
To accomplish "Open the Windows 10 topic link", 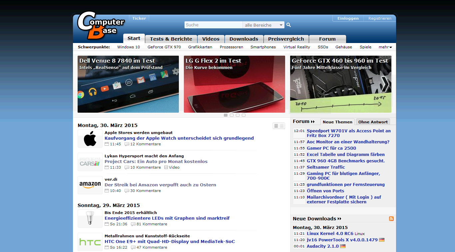I will [129, 47].
